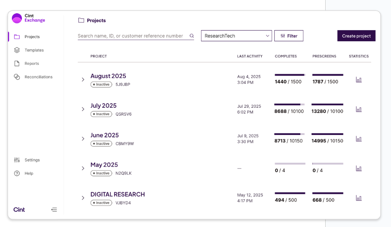Screen dimensions: 391x227
Task: Open statistics chart for August 2025
Action: point(358,80)
